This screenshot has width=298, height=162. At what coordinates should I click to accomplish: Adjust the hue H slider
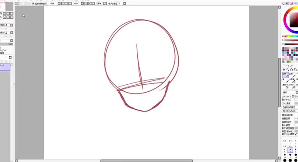pyautogui.click(x=291, y=36)
